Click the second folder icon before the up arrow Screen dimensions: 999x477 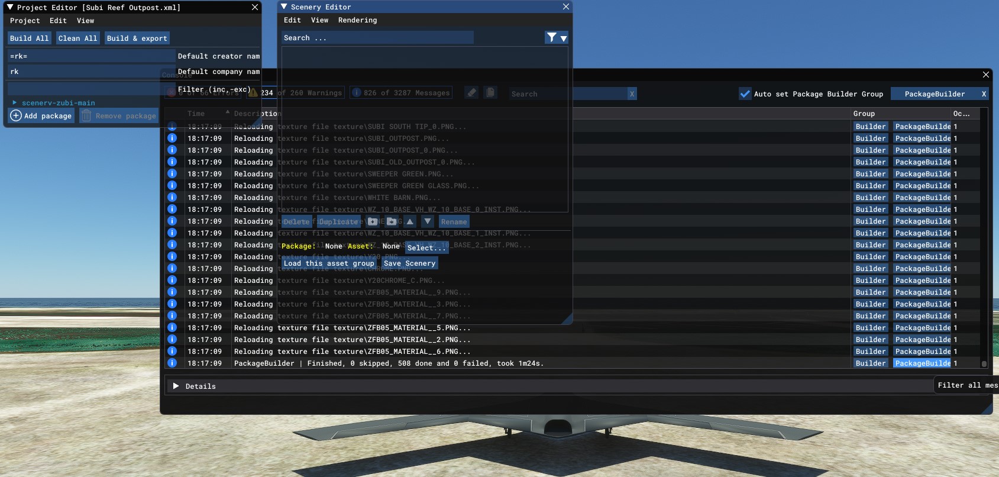[x=392, y=221]
